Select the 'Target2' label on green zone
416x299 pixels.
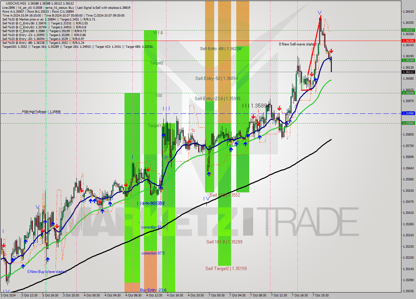[x=157, y=63]
